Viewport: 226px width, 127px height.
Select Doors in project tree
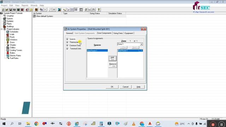[12, 42]
